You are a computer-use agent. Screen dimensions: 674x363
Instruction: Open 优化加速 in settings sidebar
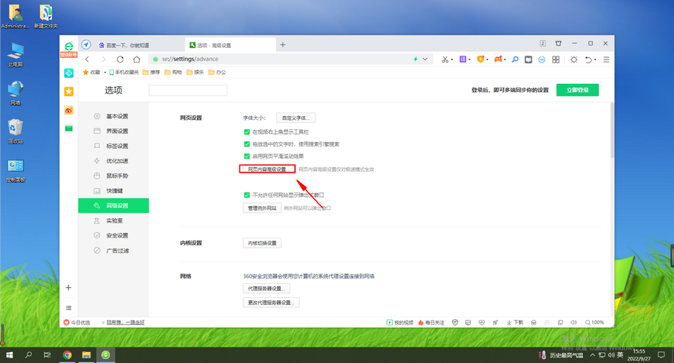114,161
